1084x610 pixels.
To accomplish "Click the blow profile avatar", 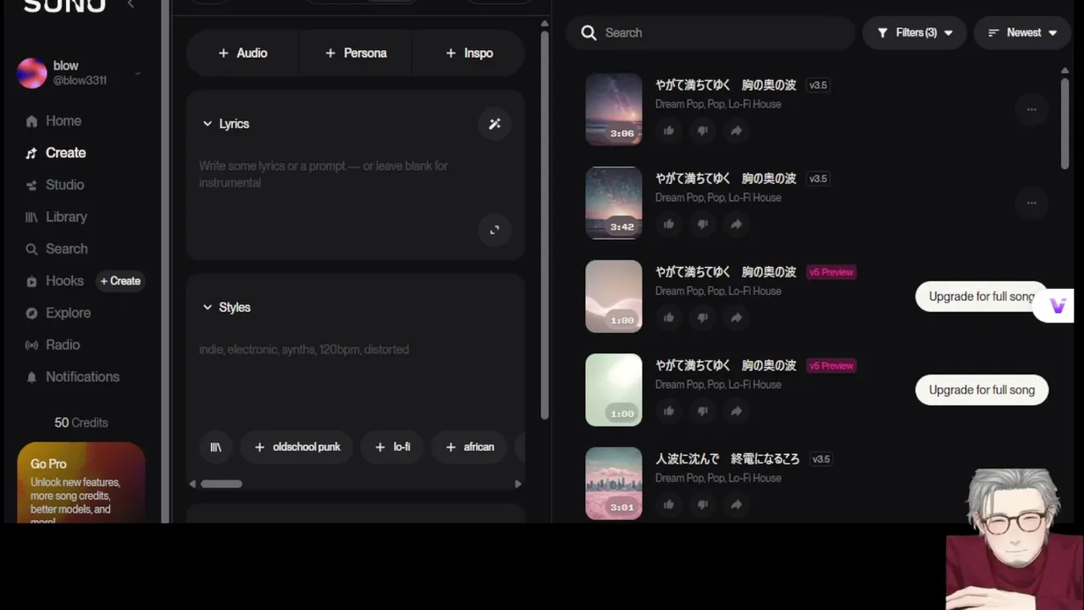I will pos(32,74).
